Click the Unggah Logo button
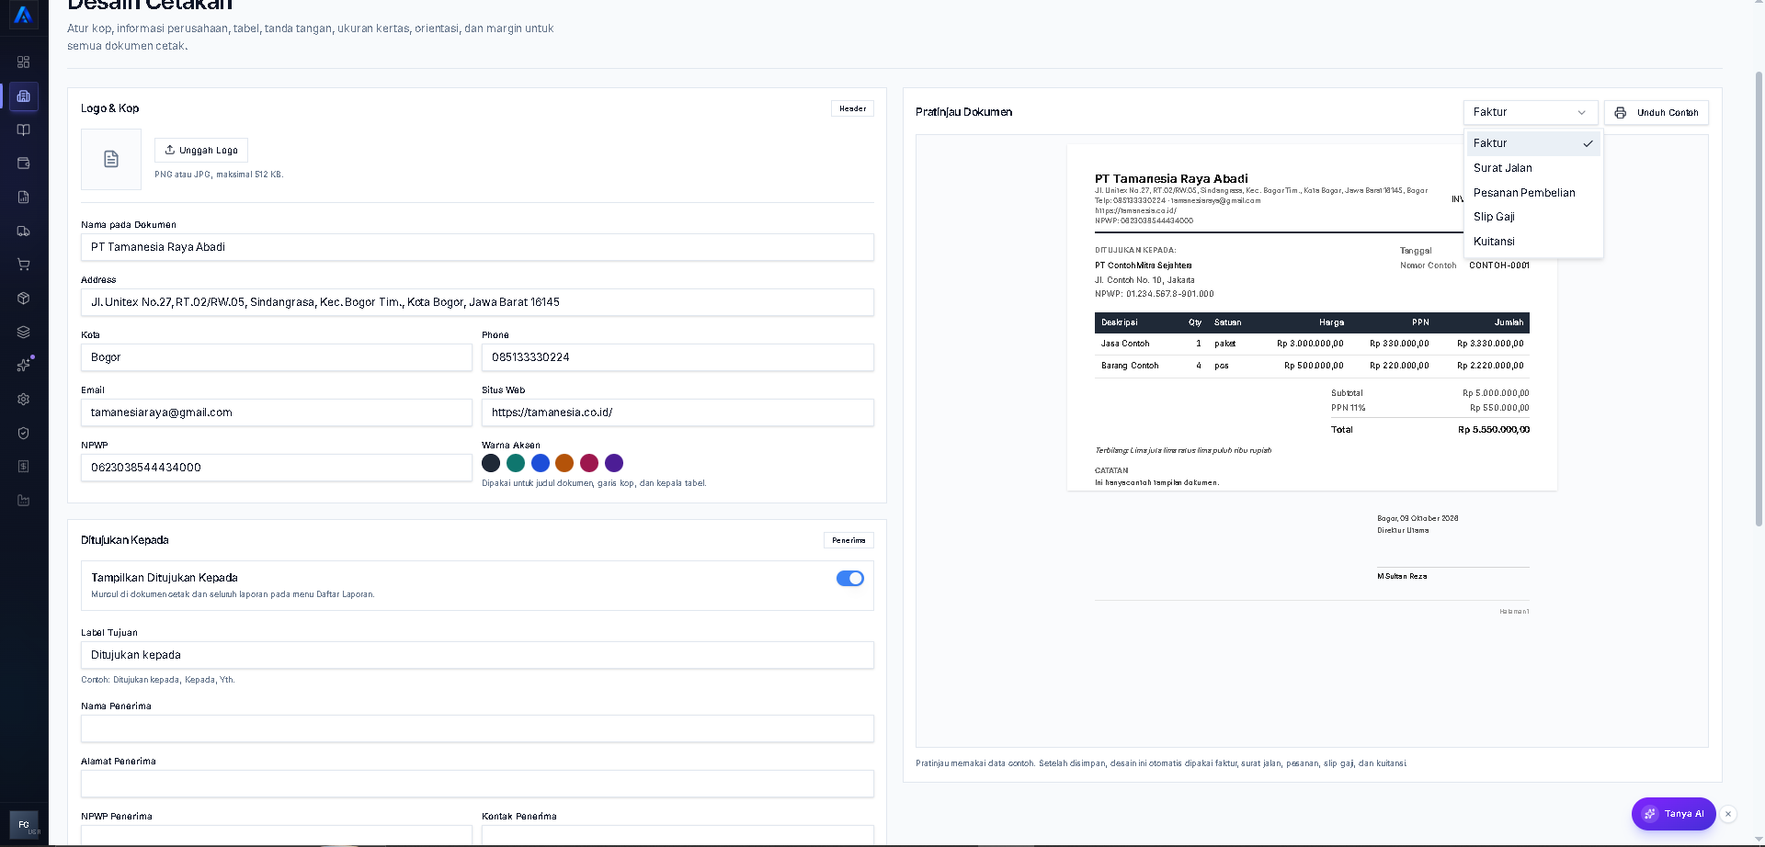 point(201,150)
